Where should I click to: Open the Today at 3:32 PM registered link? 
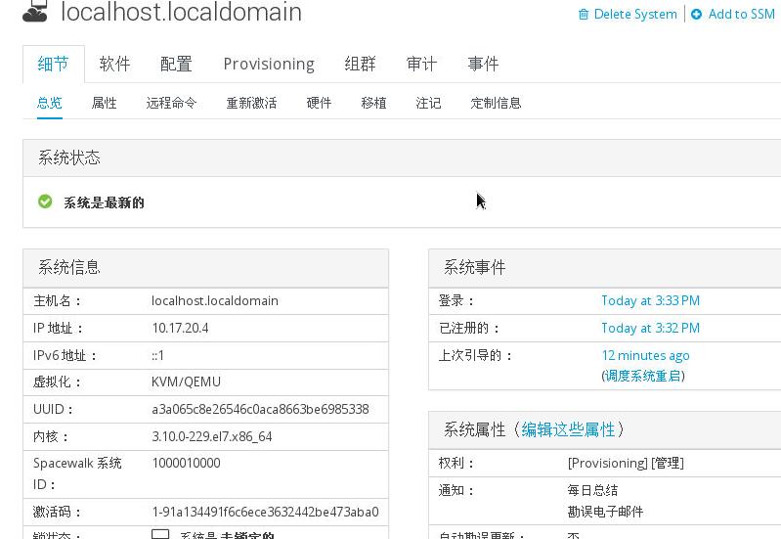650,328
